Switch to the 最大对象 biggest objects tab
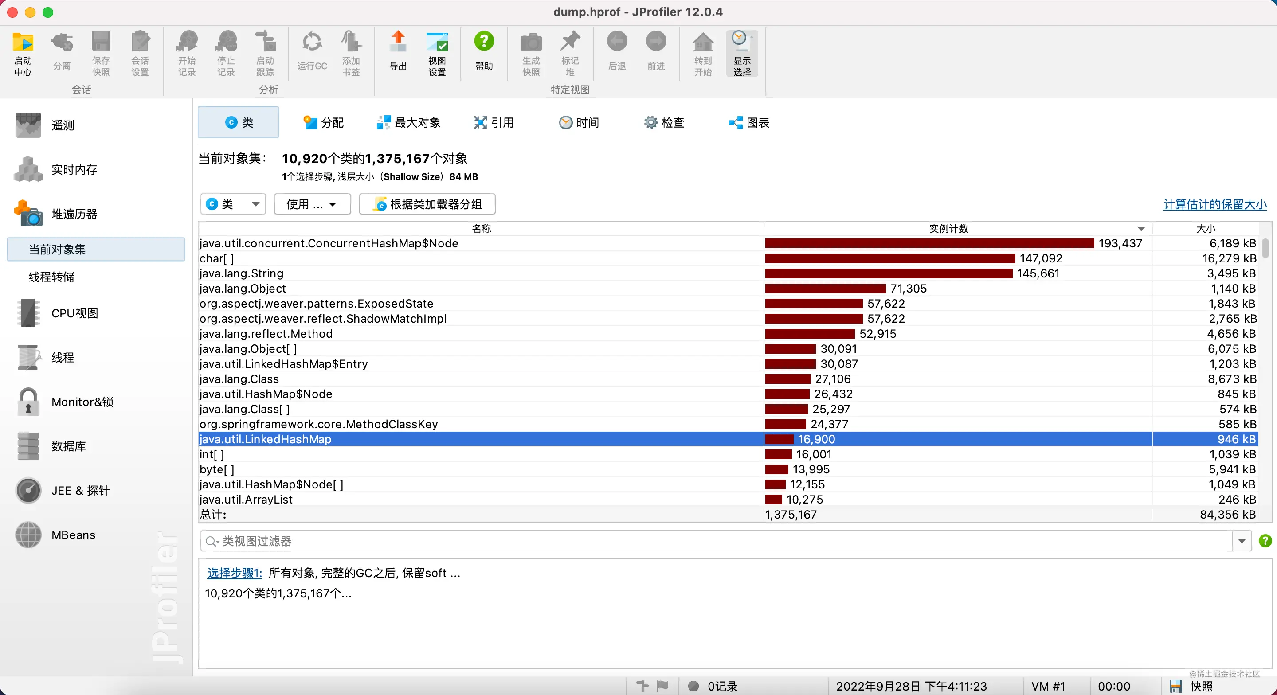This screenshot has width=1277, height=695. (x=408, y=122)
